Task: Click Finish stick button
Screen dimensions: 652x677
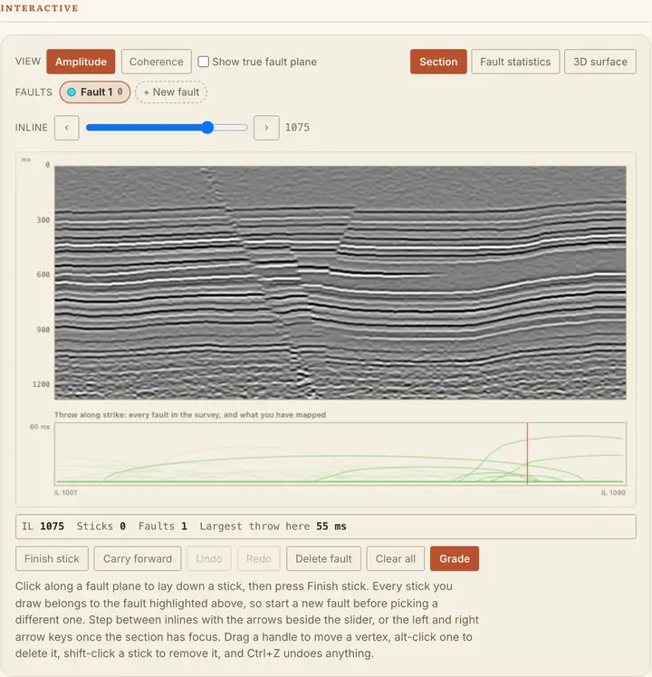Action: (x=52, y=558)
